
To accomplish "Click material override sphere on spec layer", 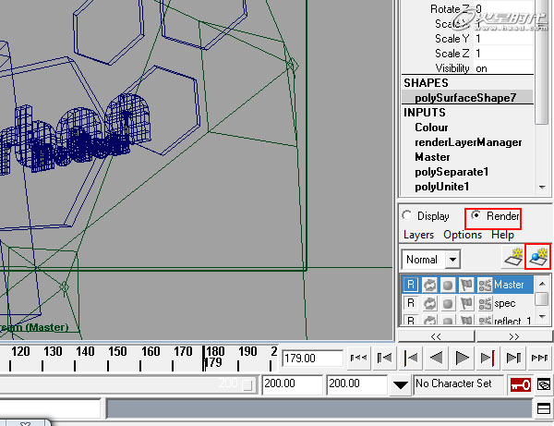I will click(x=448, y=303).
